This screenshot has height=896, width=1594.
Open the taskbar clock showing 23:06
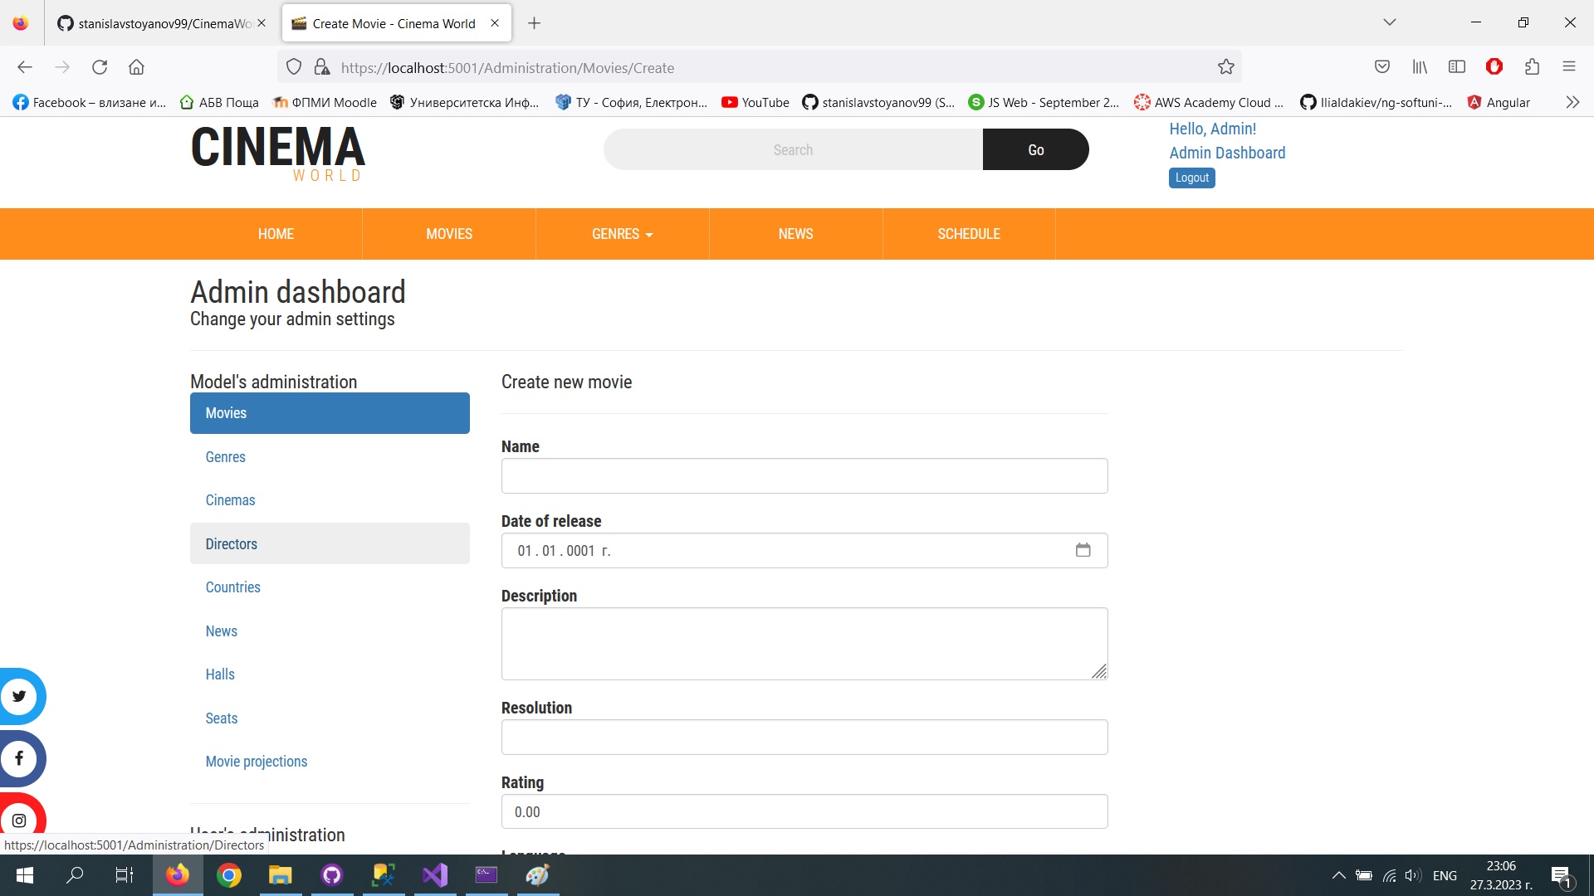pyautogui.click(x=1501, y=875)
